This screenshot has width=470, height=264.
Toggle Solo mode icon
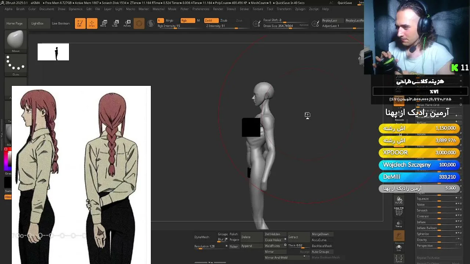399,247
